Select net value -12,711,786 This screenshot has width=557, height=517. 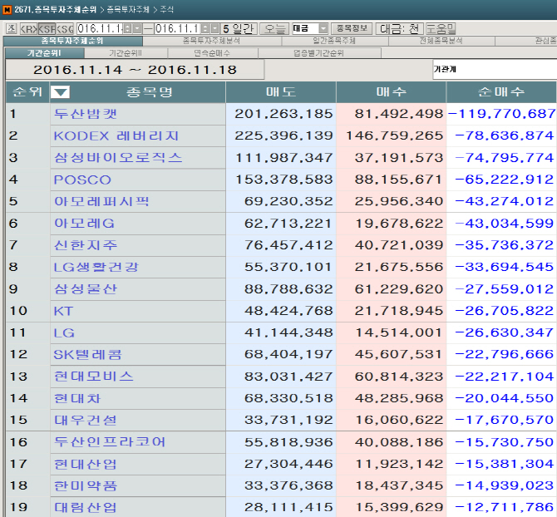pos(505,507)
